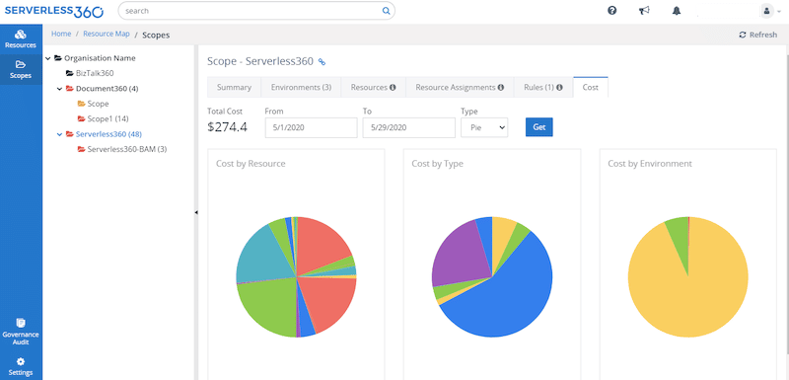Collapse the Organisation Name tree node
This screenshot has height=380, width=789.
[x=47, y=58]
